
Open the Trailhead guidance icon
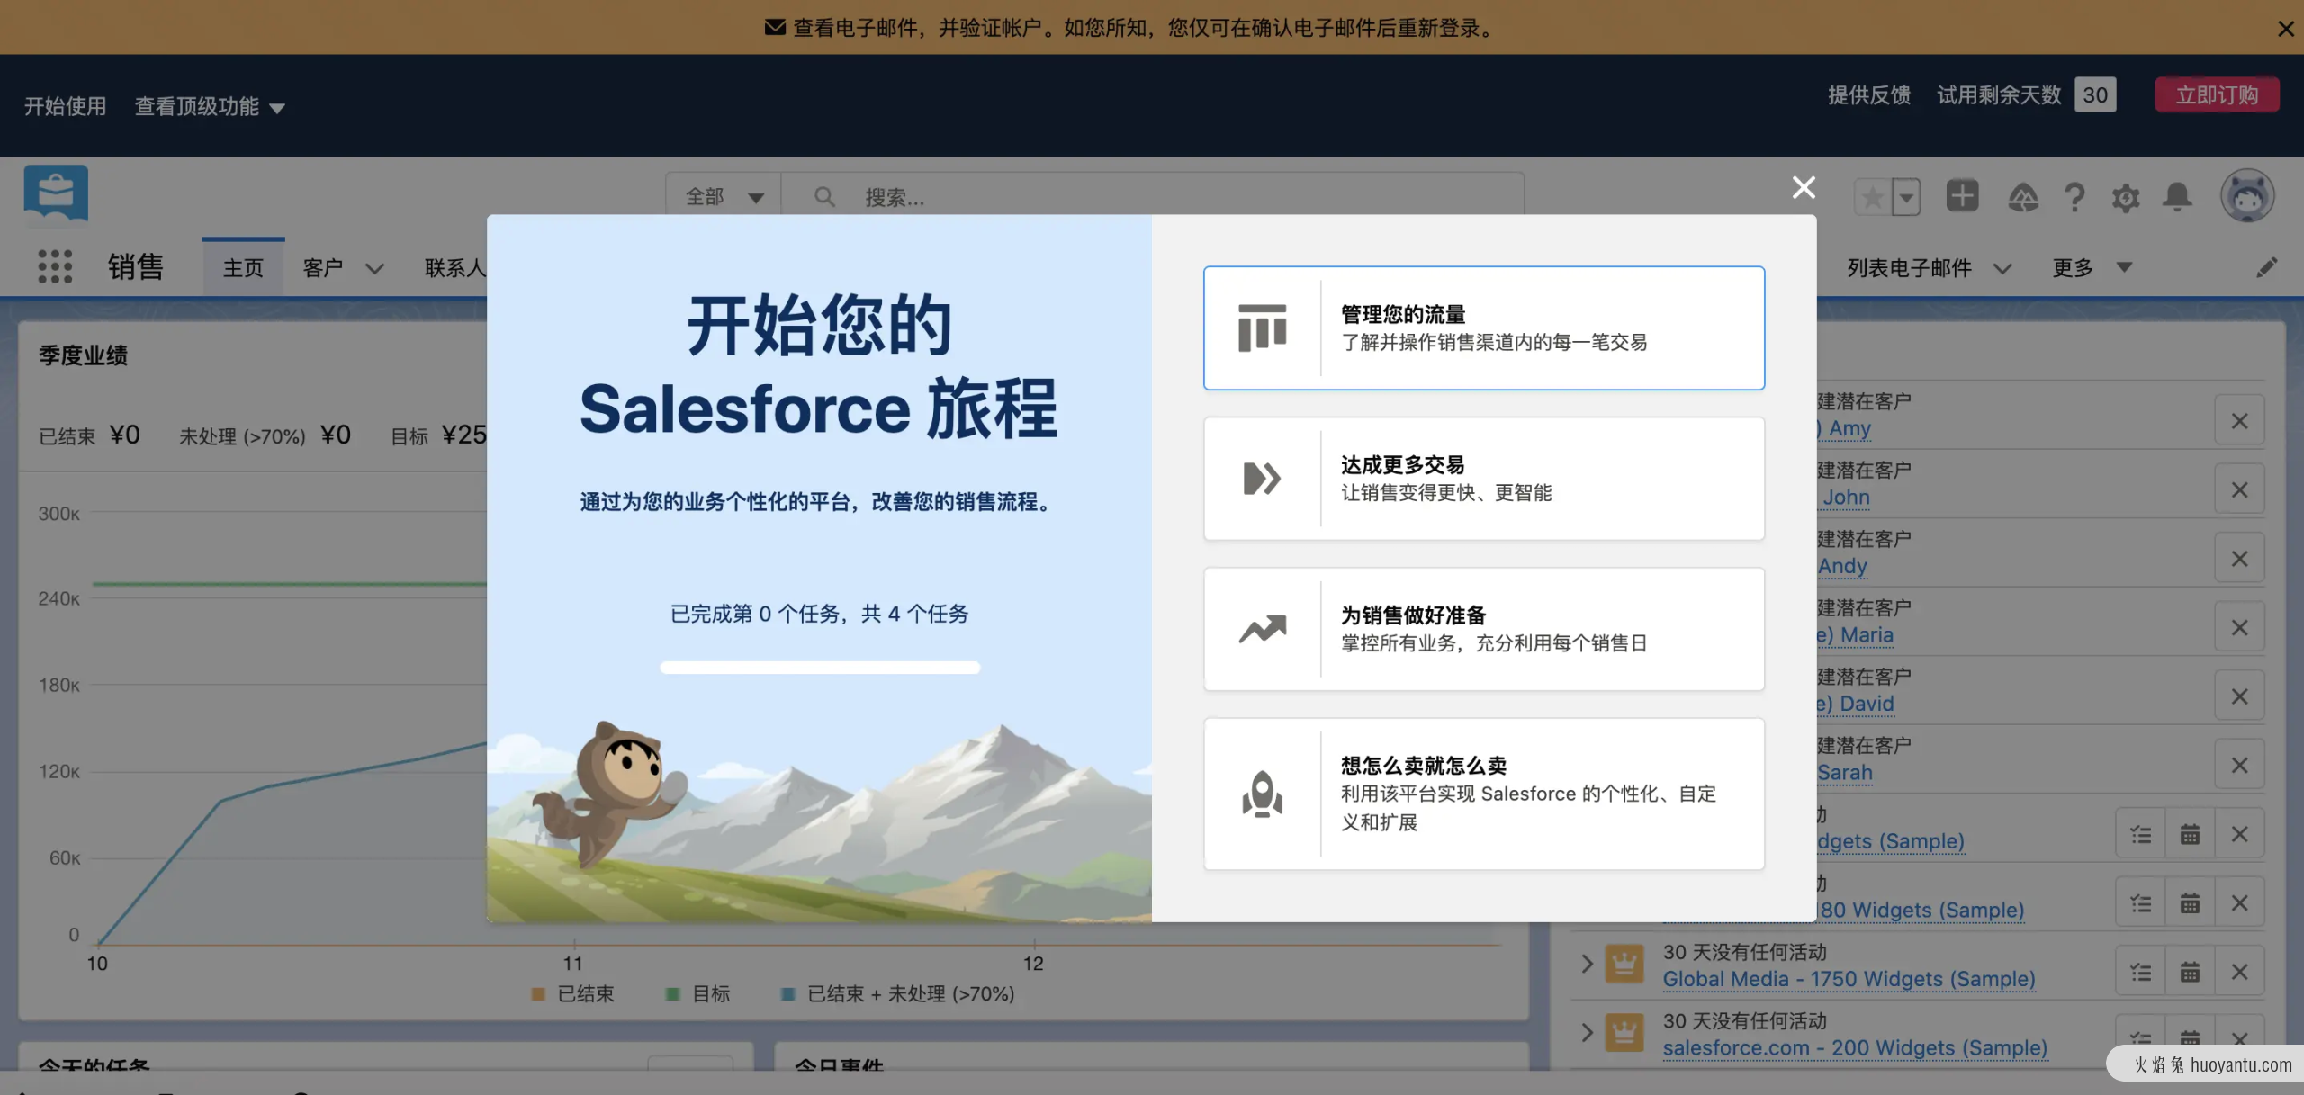(2023, 196)
